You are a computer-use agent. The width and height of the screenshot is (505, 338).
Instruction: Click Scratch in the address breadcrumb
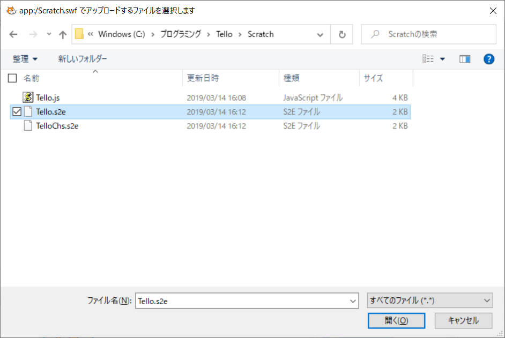click(261, 34)
